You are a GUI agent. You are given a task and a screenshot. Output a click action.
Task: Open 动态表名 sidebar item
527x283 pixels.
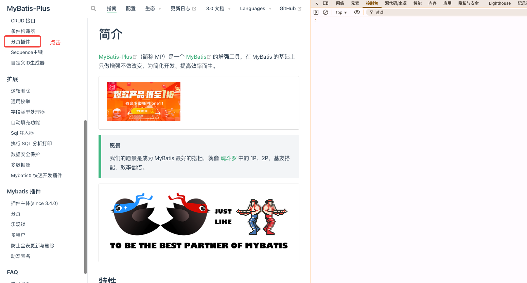[21, 256]
